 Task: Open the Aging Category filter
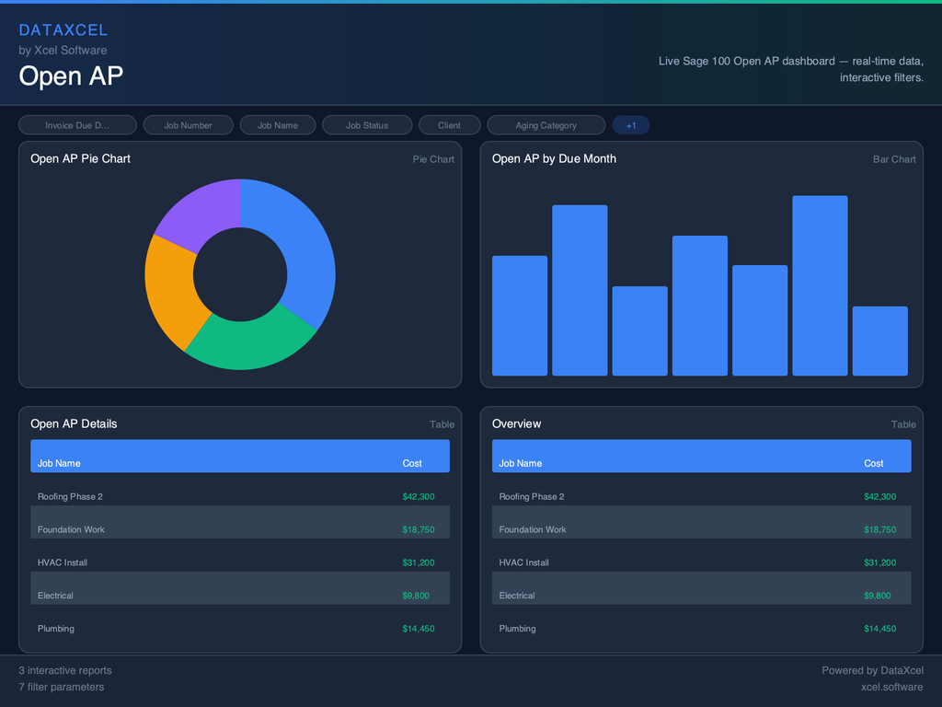click(546, 125)
